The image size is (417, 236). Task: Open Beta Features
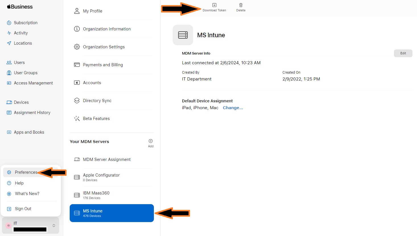click(x=96, y=118)
